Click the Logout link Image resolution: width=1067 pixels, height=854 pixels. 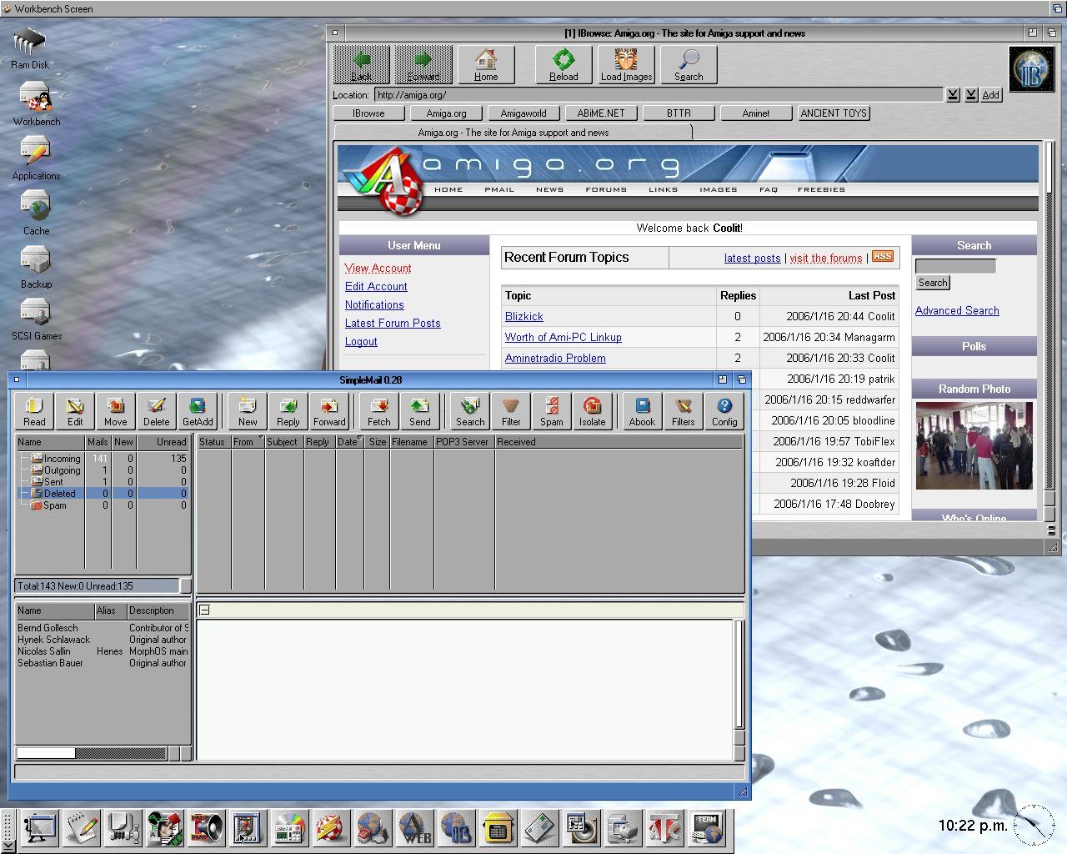[x=361, y=342]
